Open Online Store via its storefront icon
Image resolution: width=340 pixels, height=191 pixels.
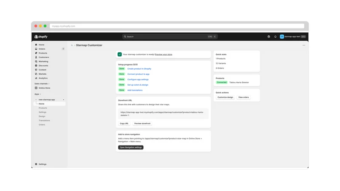tap(36, 88)
